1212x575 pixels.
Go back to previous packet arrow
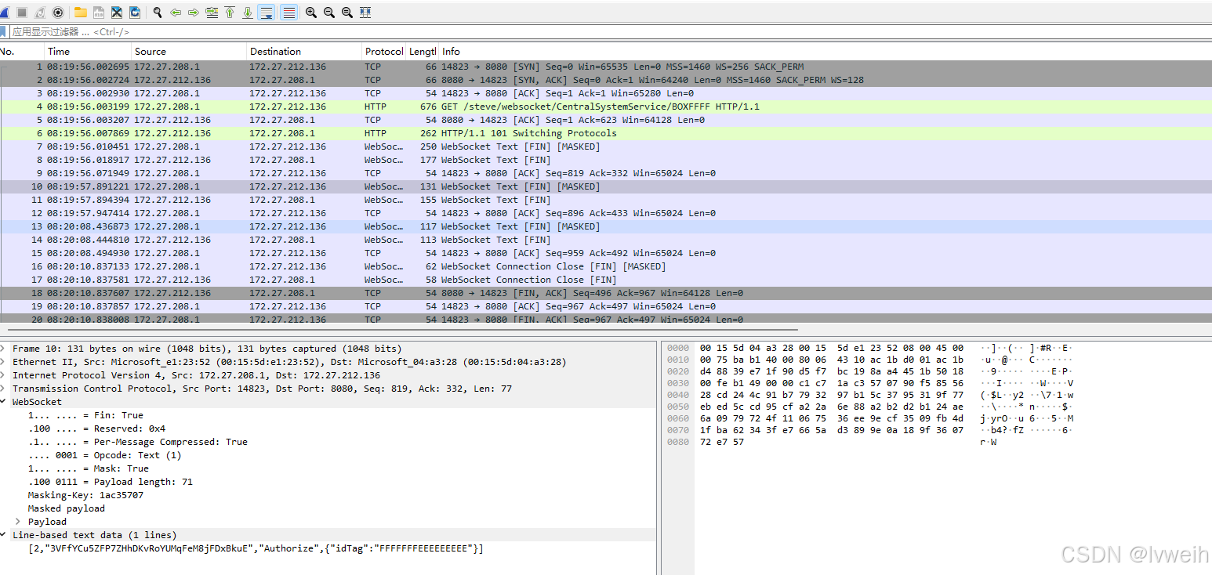[176, 13]
